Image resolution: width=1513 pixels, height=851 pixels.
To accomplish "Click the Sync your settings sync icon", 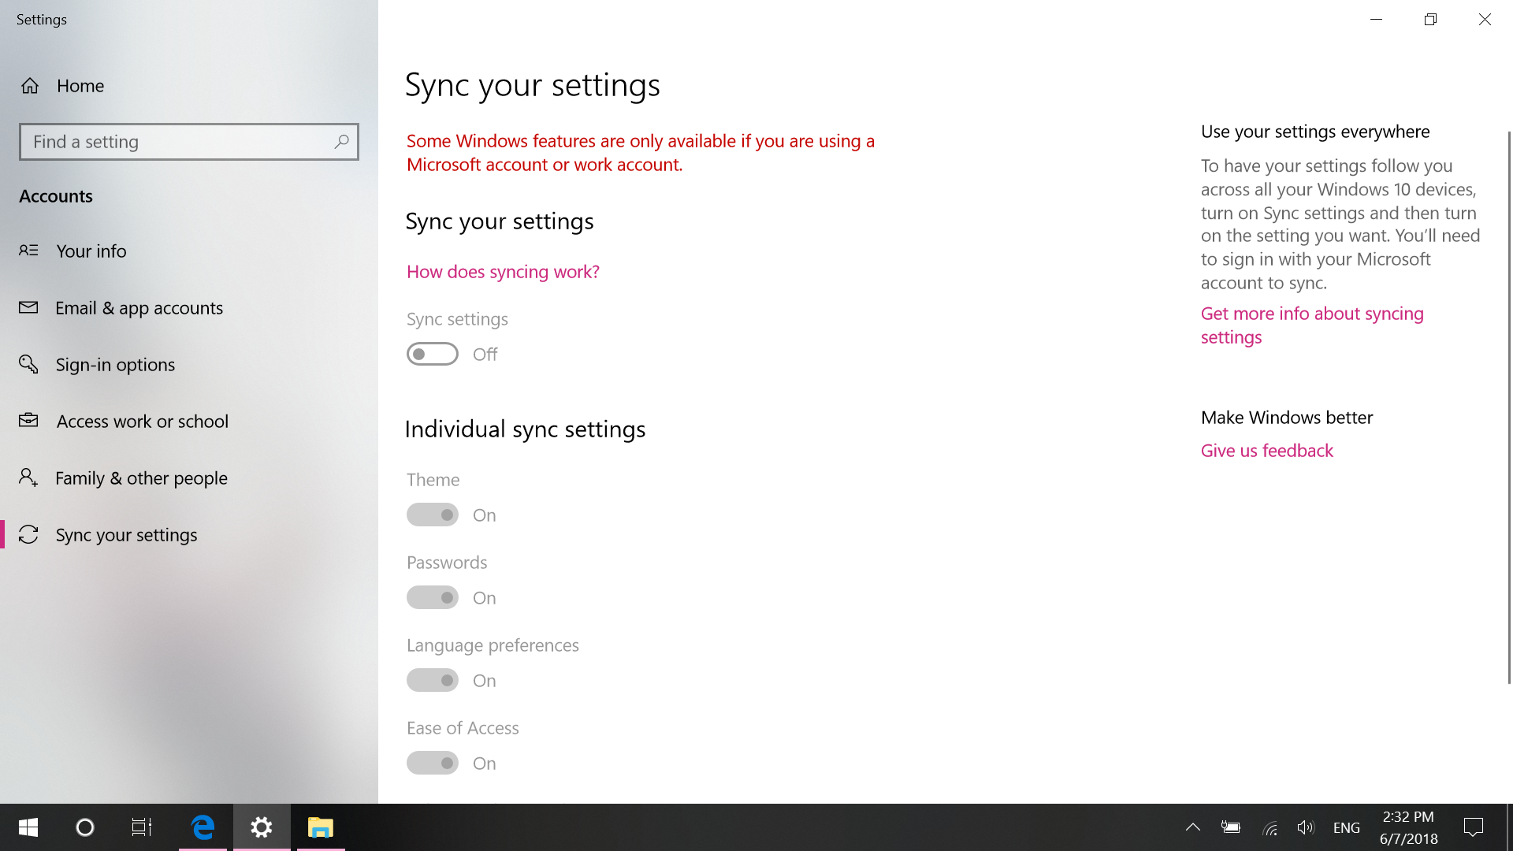I will [28, 534].
